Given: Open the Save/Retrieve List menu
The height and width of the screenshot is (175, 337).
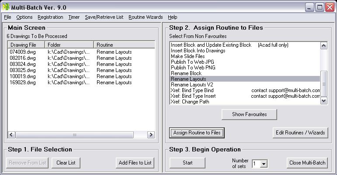Looking at the screenshot, I should pos(104,17).
